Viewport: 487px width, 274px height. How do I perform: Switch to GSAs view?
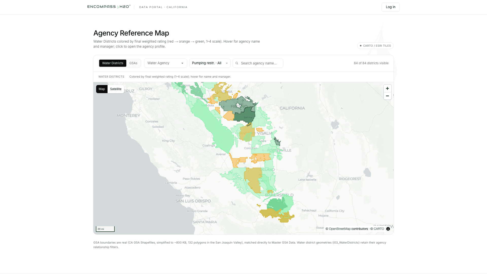(133, 63)
